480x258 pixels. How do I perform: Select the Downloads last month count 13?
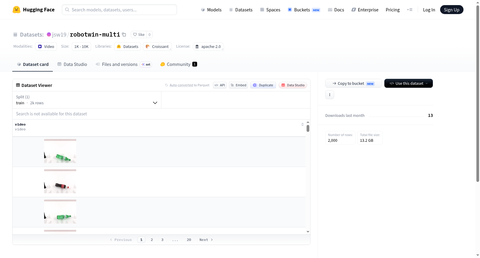click(x=430, y=115)
